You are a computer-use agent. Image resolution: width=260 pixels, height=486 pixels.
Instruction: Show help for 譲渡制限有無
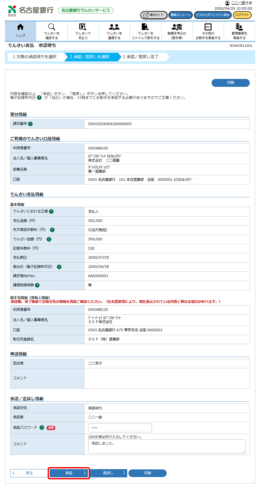[x=37, y=285]
